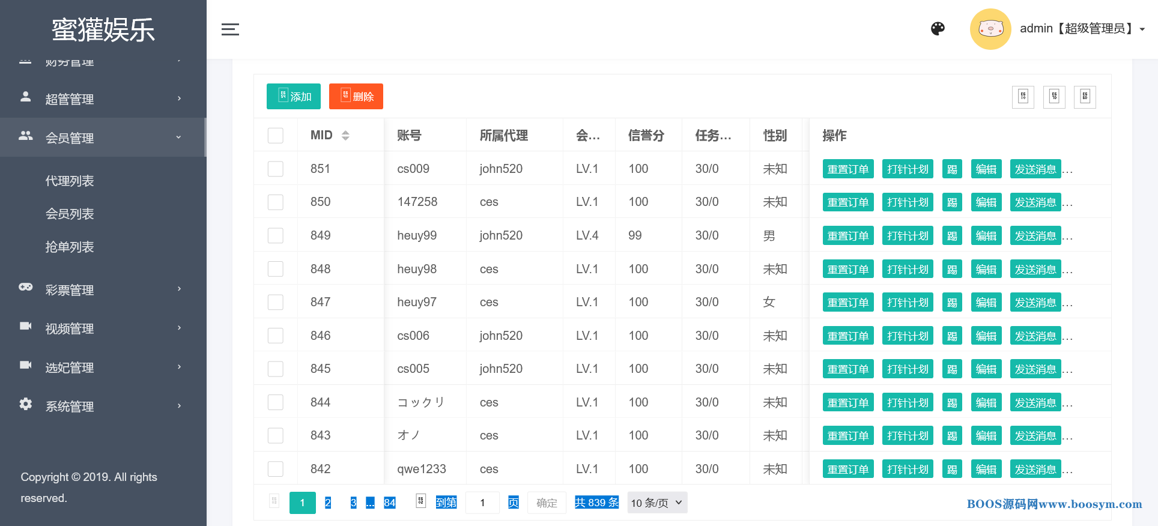Image resolution: width=1158 pixels, height=526 pixels.
Task: Click the page number input field
Action: point(482,503)
